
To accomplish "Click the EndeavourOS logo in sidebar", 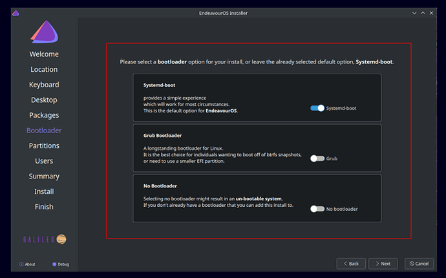I will point(44,33).
